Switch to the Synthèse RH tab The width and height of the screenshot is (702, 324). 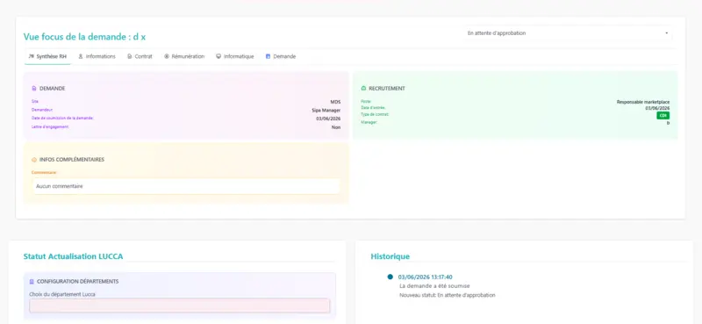[x=47, y=56]
